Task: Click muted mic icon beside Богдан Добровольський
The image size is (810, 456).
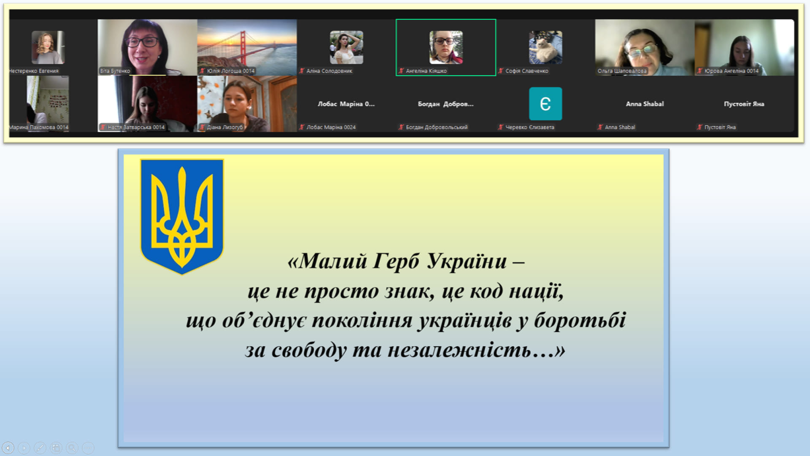Action: 401,127
